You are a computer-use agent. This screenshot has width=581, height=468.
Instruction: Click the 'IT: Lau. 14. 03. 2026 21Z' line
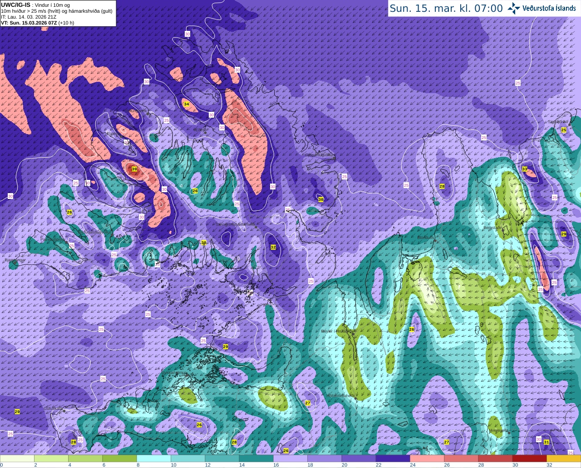(x=29, y=17)
